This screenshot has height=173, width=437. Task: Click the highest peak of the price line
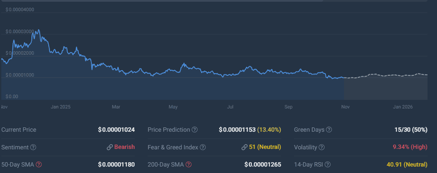(x=39, y=30)
